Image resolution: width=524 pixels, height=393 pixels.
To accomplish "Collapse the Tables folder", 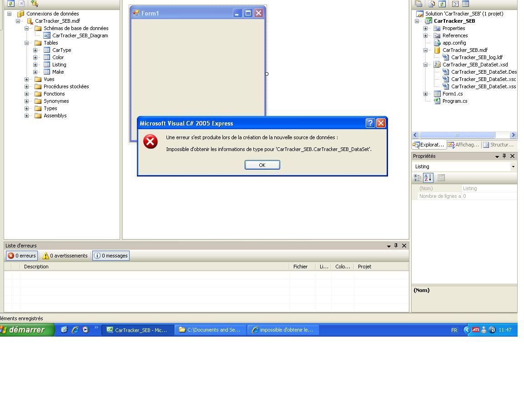I will coord(27,43).
